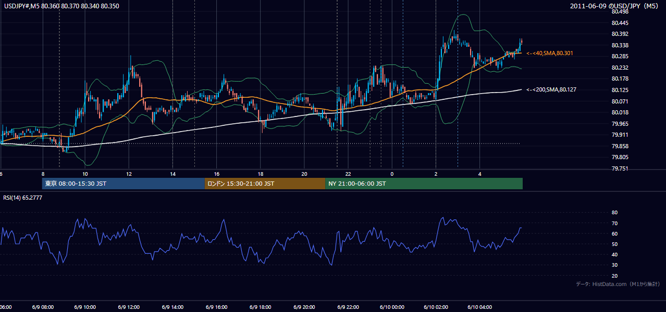The width and height of the screenshot is (666, 312).
Task: Click hour label 12 on chart time axis
Action: tap(129, 174)
